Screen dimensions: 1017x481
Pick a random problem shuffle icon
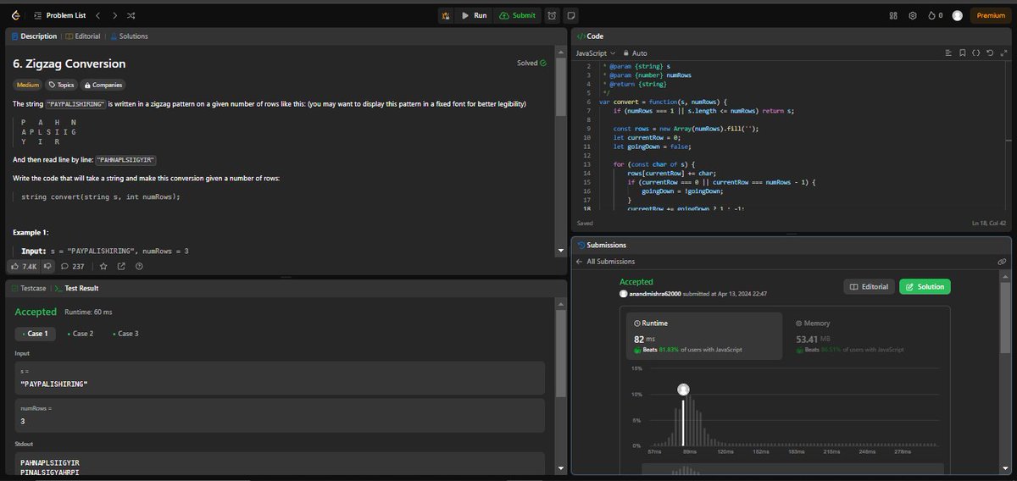(131, 15)
